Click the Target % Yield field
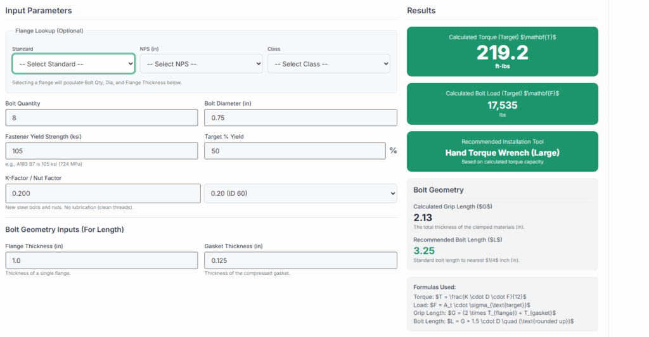 click(x=295, y=151)
